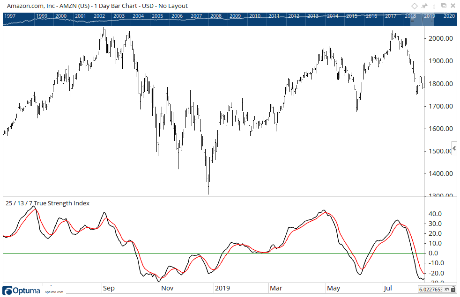Open the optuma.com link
The height and width of the screenshot is (297, 460).
[x=54, y=292]
